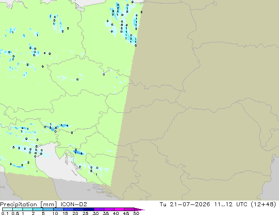This screenshot has width=279, height=215.
Task: Click the '30' legend scale label
Action: (95, 213)
